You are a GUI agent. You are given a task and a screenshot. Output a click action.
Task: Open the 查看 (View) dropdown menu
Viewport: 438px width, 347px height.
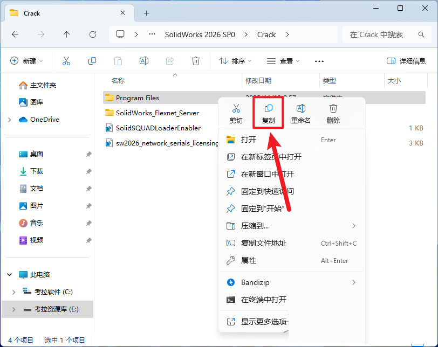(283, 61)
